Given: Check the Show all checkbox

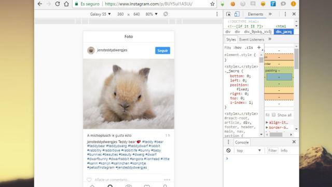Looking at the screenshot, I should [273, 115].
